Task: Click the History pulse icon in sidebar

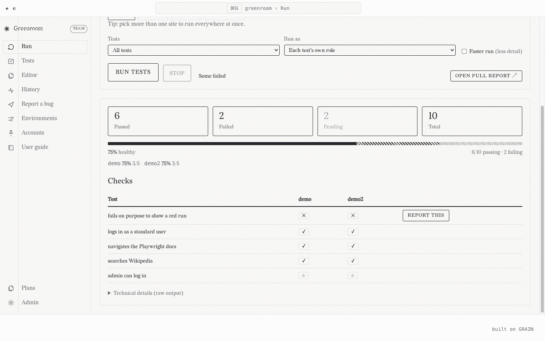Action: pos(11,90)
